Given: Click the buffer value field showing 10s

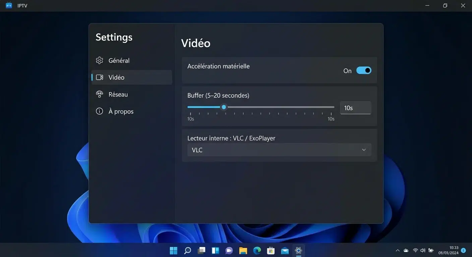Looking at the screenshot, I should (355, 108).
